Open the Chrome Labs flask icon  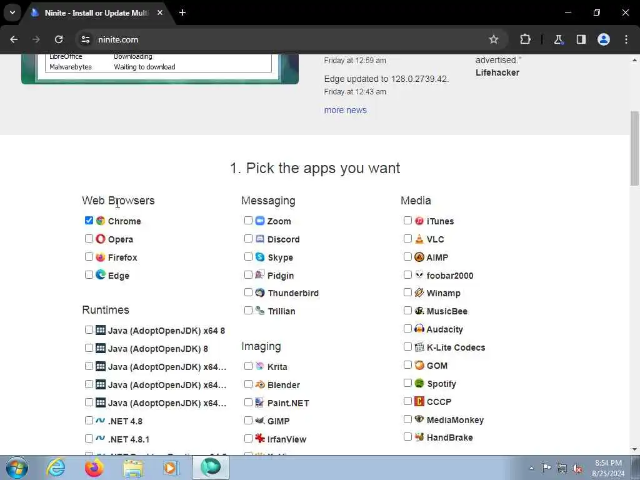point(558,39)
